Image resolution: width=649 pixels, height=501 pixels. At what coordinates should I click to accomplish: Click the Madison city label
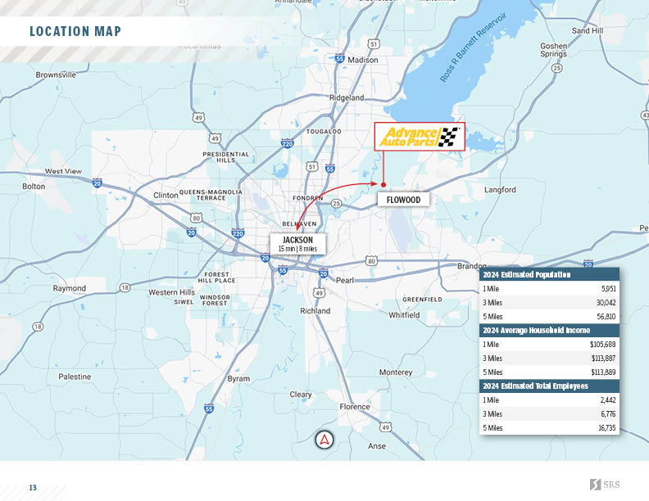tap(363, 60)
